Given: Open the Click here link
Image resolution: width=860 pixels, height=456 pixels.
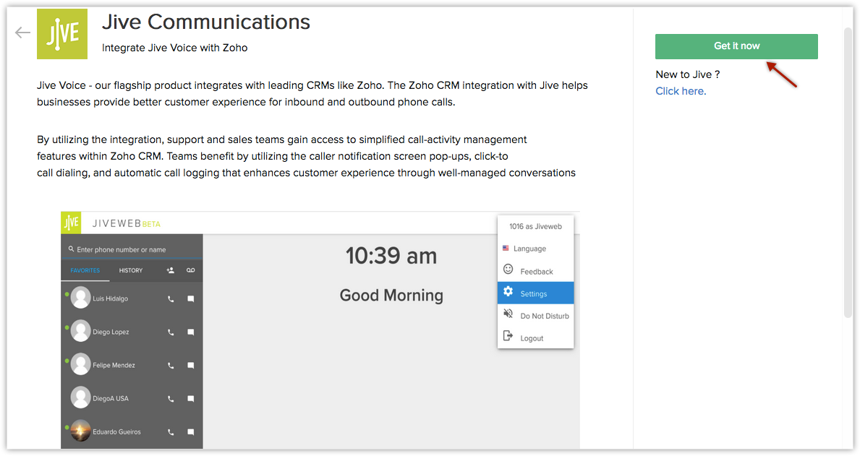Looking at the screenshot, I should tap(681, 91).
